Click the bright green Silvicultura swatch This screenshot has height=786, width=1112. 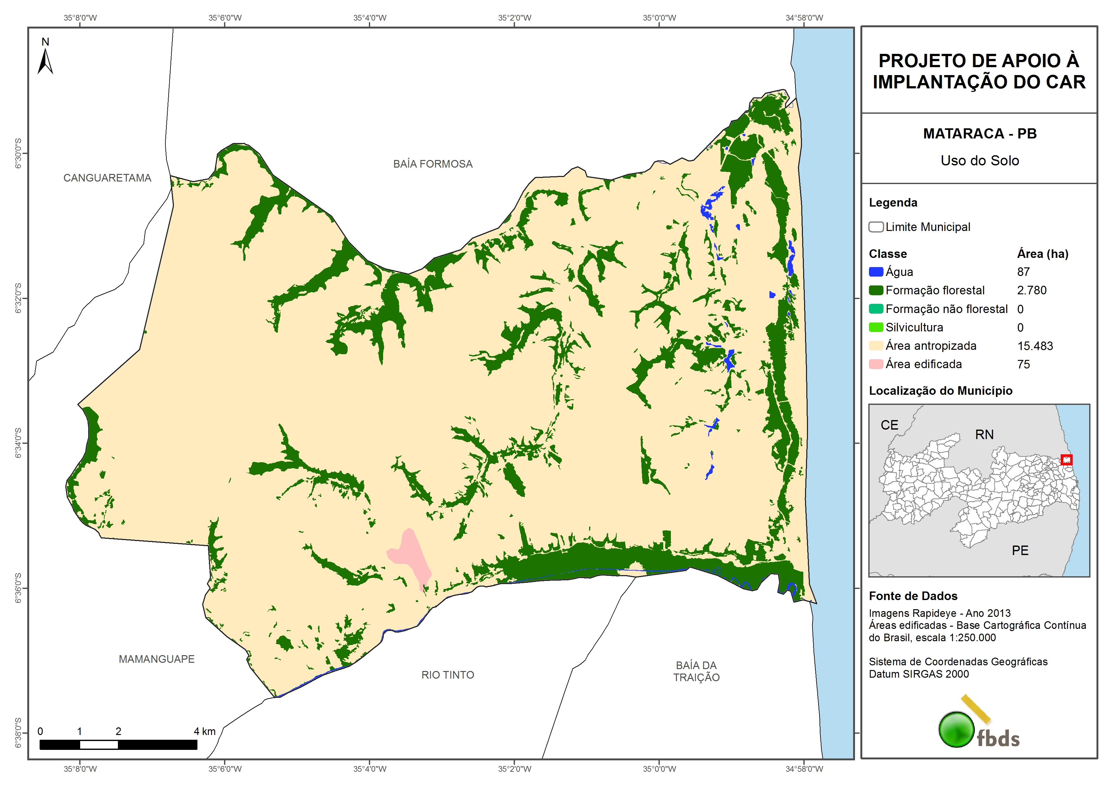click(x=876, y=327)
